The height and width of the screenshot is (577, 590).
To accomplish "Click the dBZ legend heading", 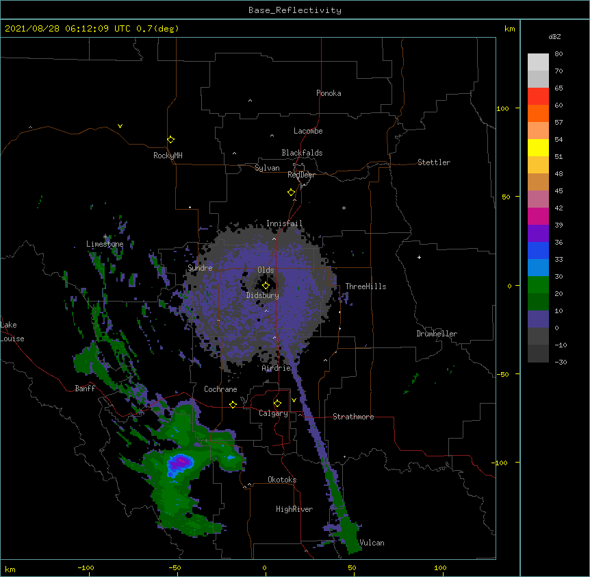I will (554, 37).
